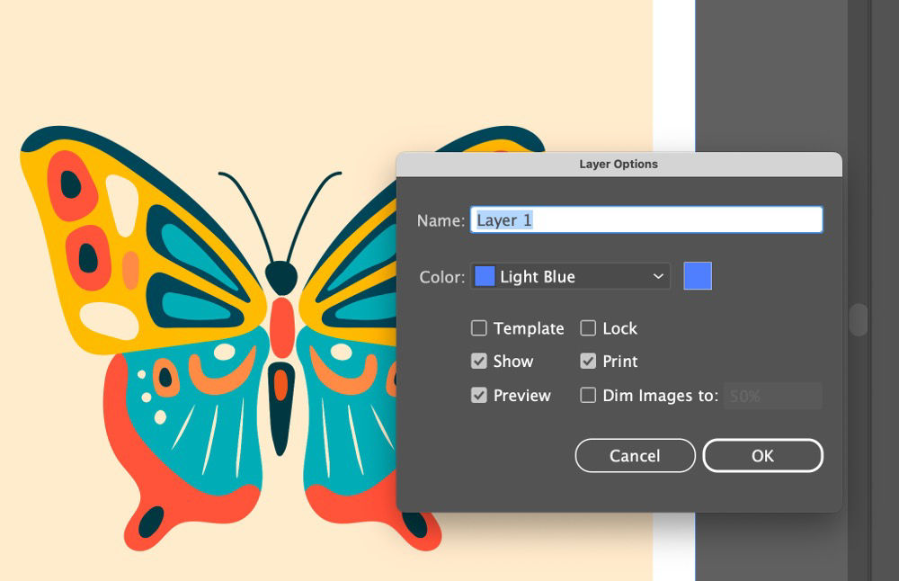
Task: Open the layer Color dropdown
Action: 570,276
